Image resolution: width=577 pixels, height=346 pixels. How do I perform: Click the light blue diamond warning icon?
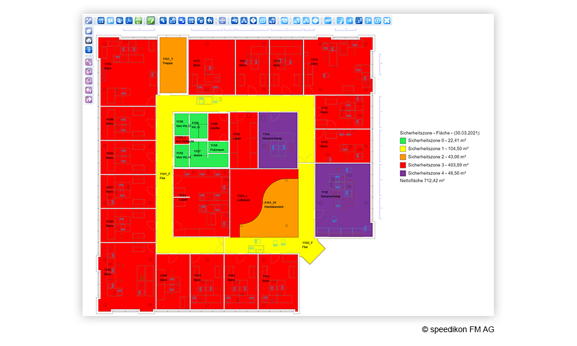coord(316,21)
